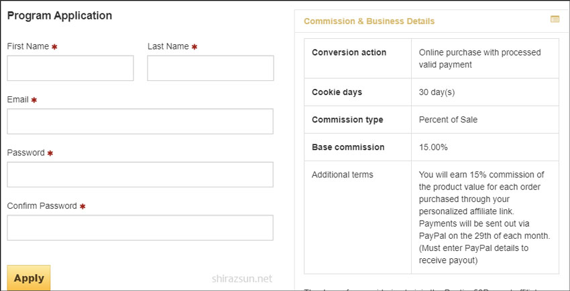The image size is (570, 291).
Task: Click the Additional terms paragraph text
Action: tap(484, 217)
